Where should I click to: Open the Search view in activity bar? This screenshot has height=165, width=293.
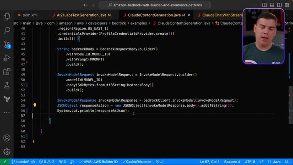[x=7, y=30]
